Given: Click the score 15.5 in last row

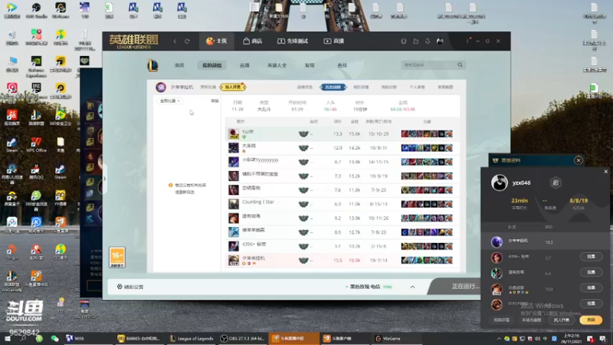Looking at the screenshot, I should click(338, 261).
